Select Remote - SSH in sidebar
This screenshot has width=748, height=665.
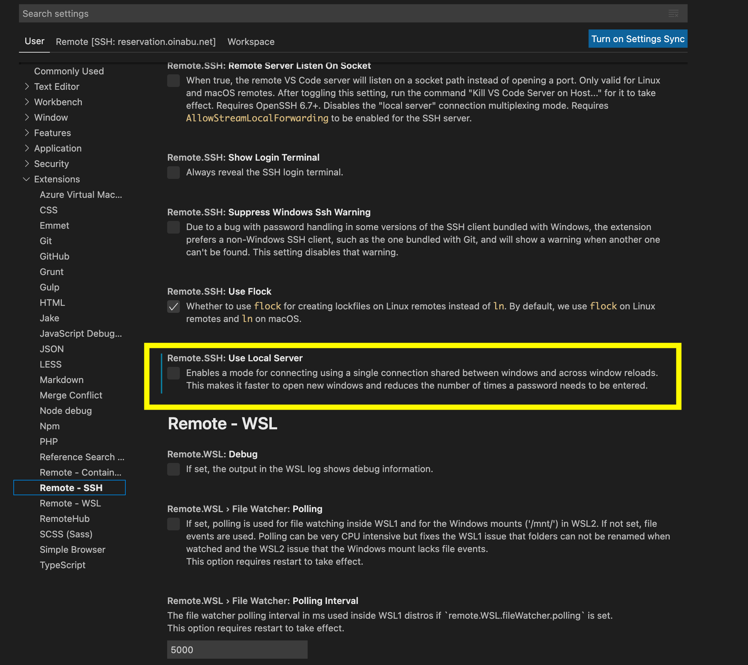(x=70, y=488)
